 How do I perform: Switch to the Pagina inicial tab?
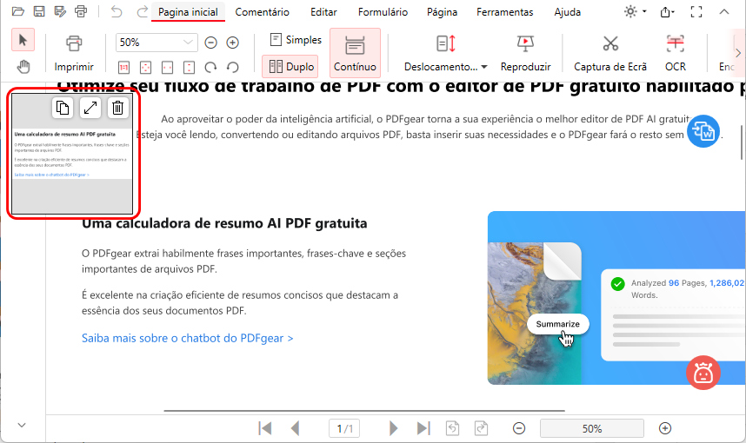tap(188, 12)
